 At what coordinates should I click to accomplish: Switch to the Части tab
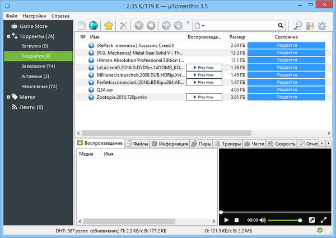click(x=254, y=144)
